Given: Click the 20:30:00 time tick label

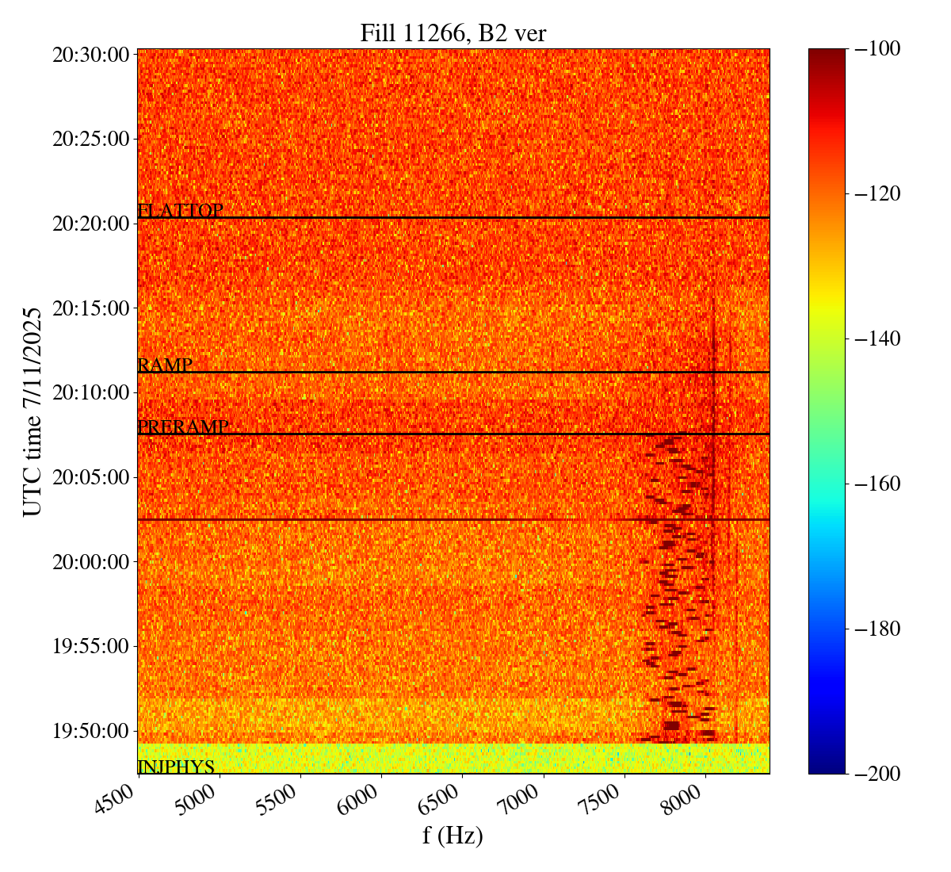Looking at the screenshot, I should click(x=90, y=55).
